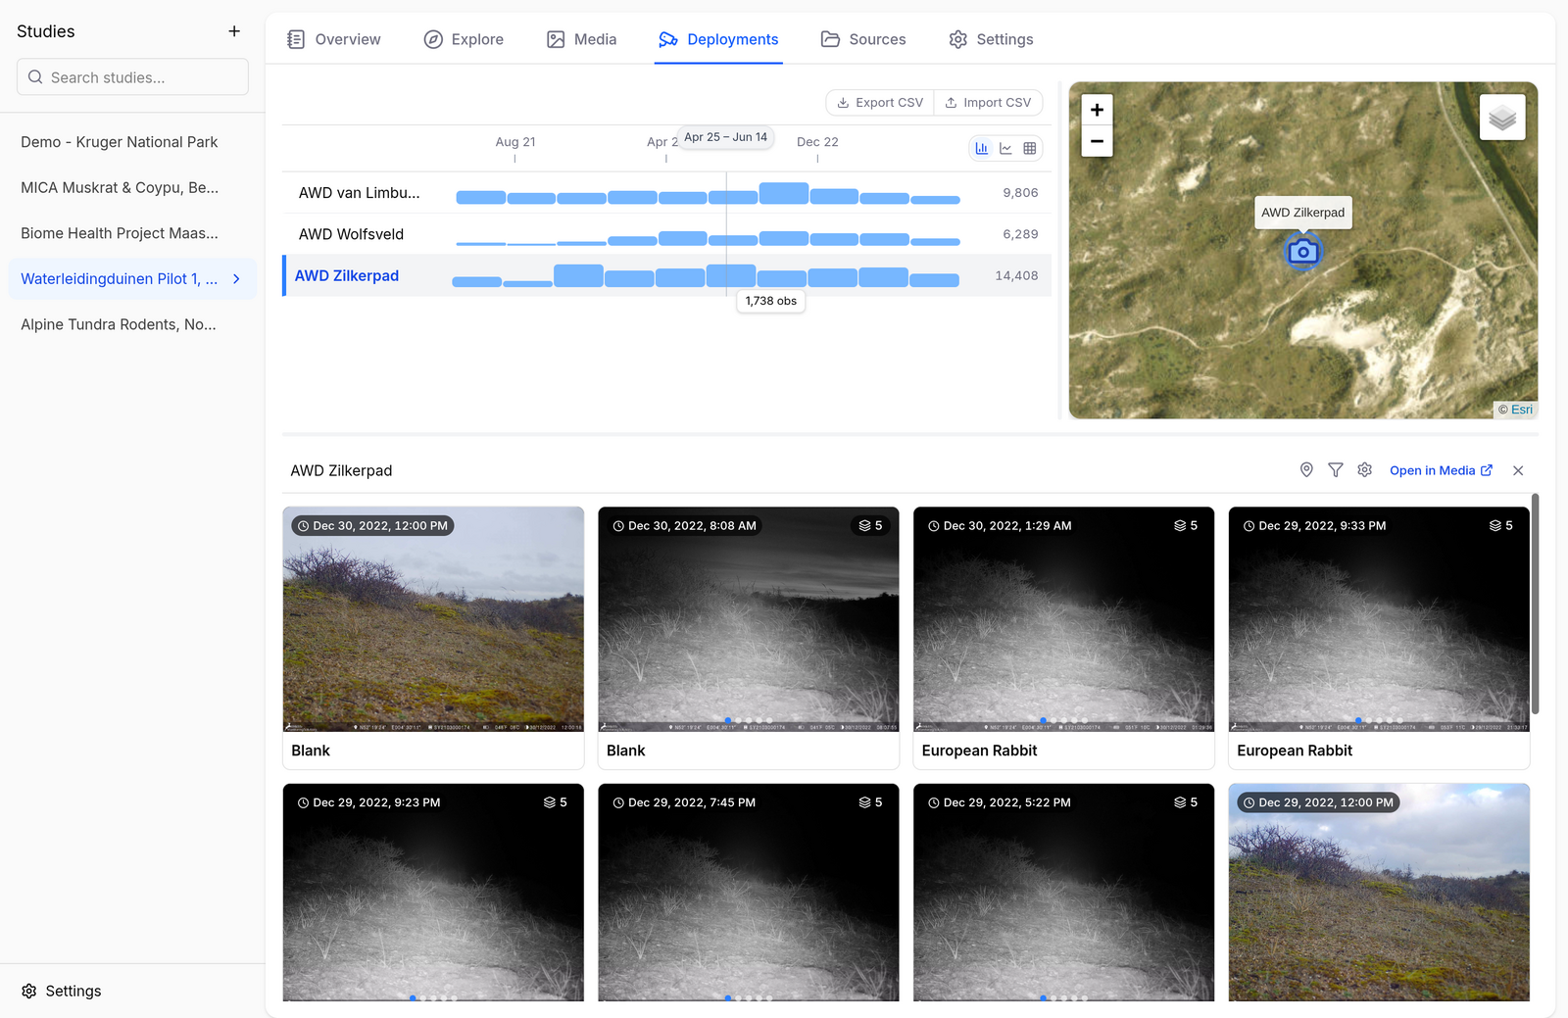This screenshot has height=1018, width=1568.
Task: Zoom in on the map
Action: (1097, 110)
